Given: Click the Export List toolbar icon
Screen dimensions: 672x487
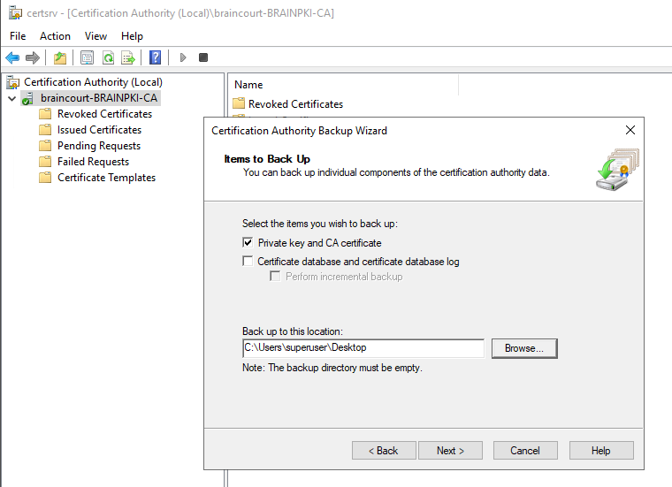Looking at the screenshot, I should point(128,57).
